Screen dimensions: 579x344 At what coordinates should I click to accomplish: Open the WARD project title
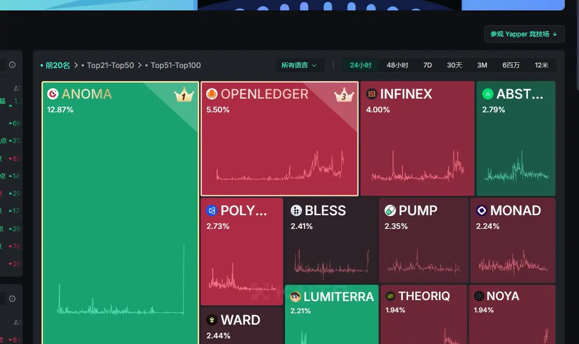pyautogui.click(x=240, y=320)
